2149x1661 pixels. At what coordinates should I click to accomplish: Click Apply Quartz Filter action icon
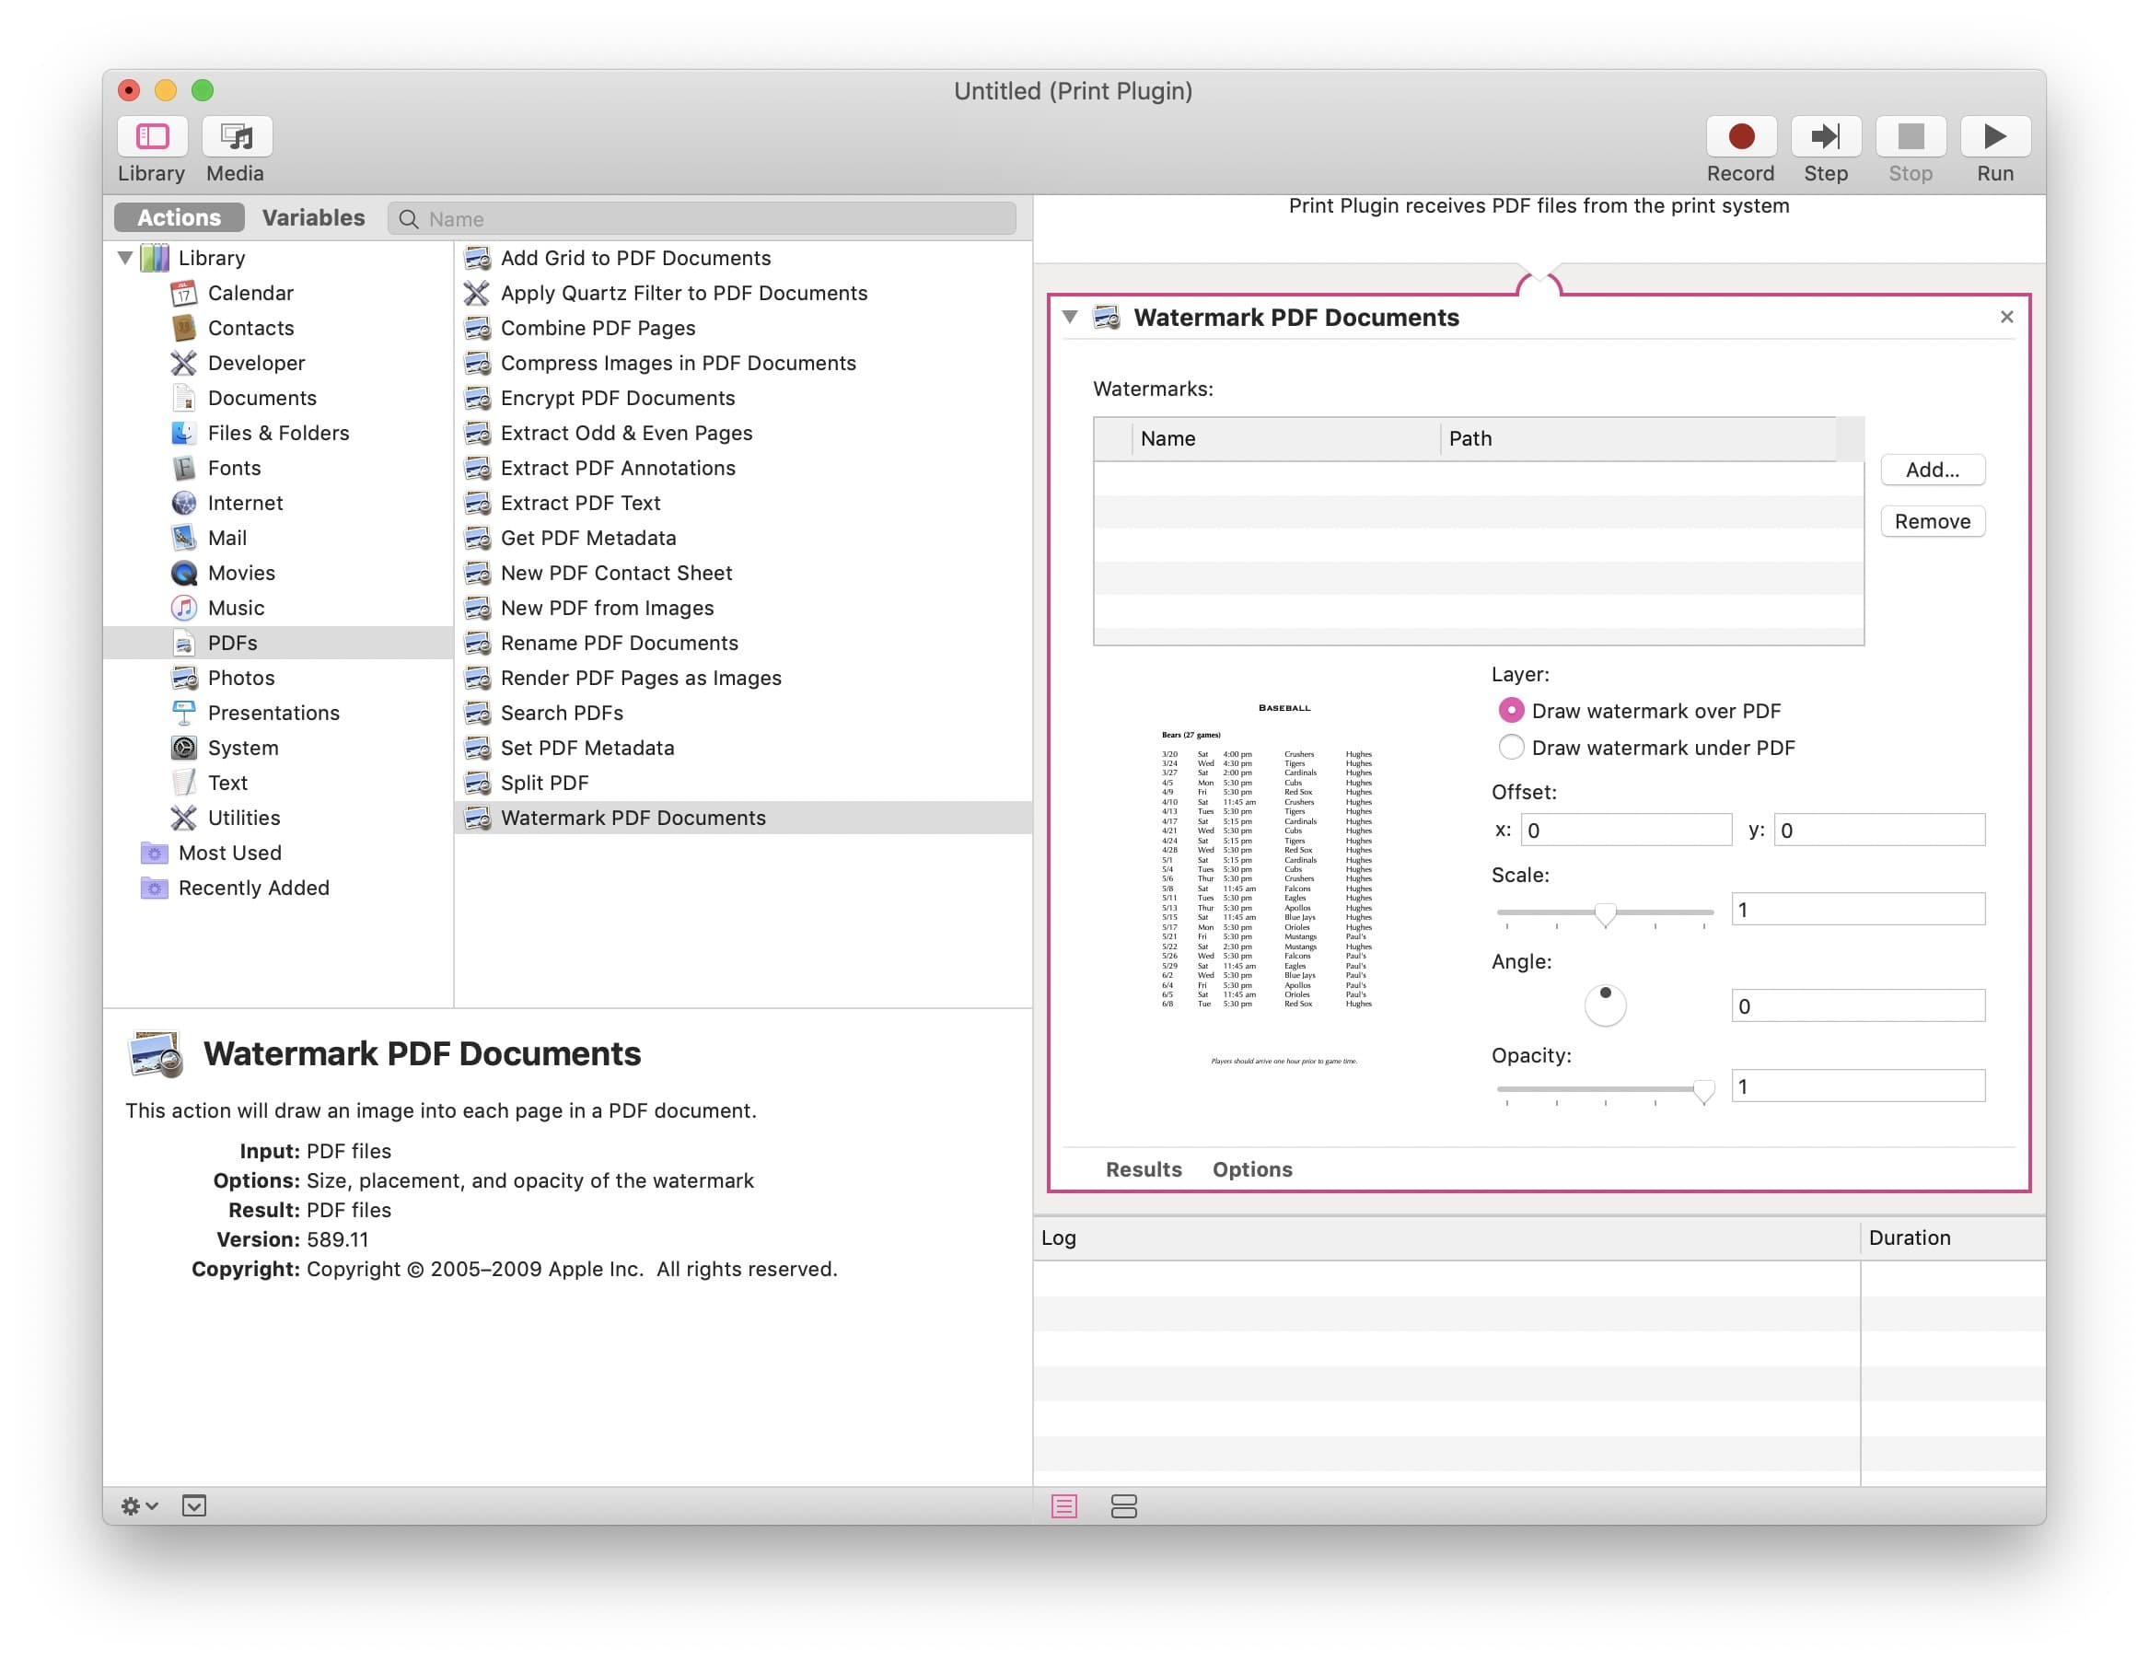pyautogui.click(x=477, y=293)
